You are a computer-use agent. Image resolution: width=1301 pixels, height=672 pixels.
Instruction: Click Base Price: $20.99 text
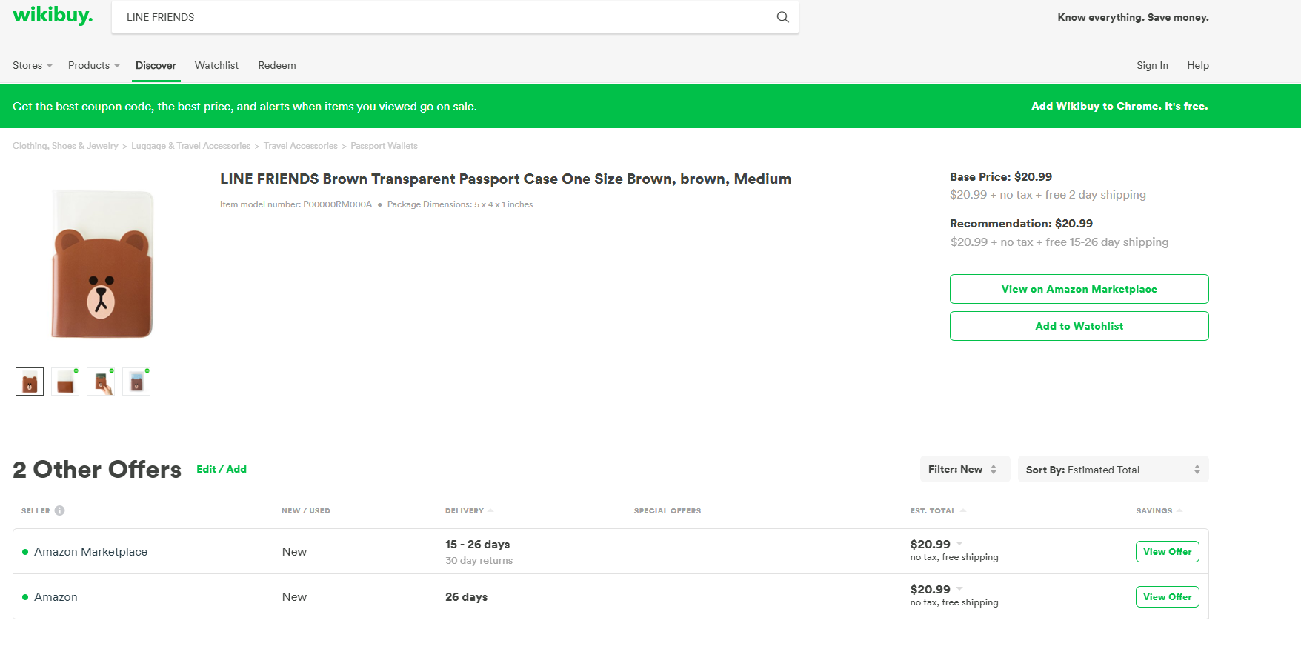point(1001,176)
